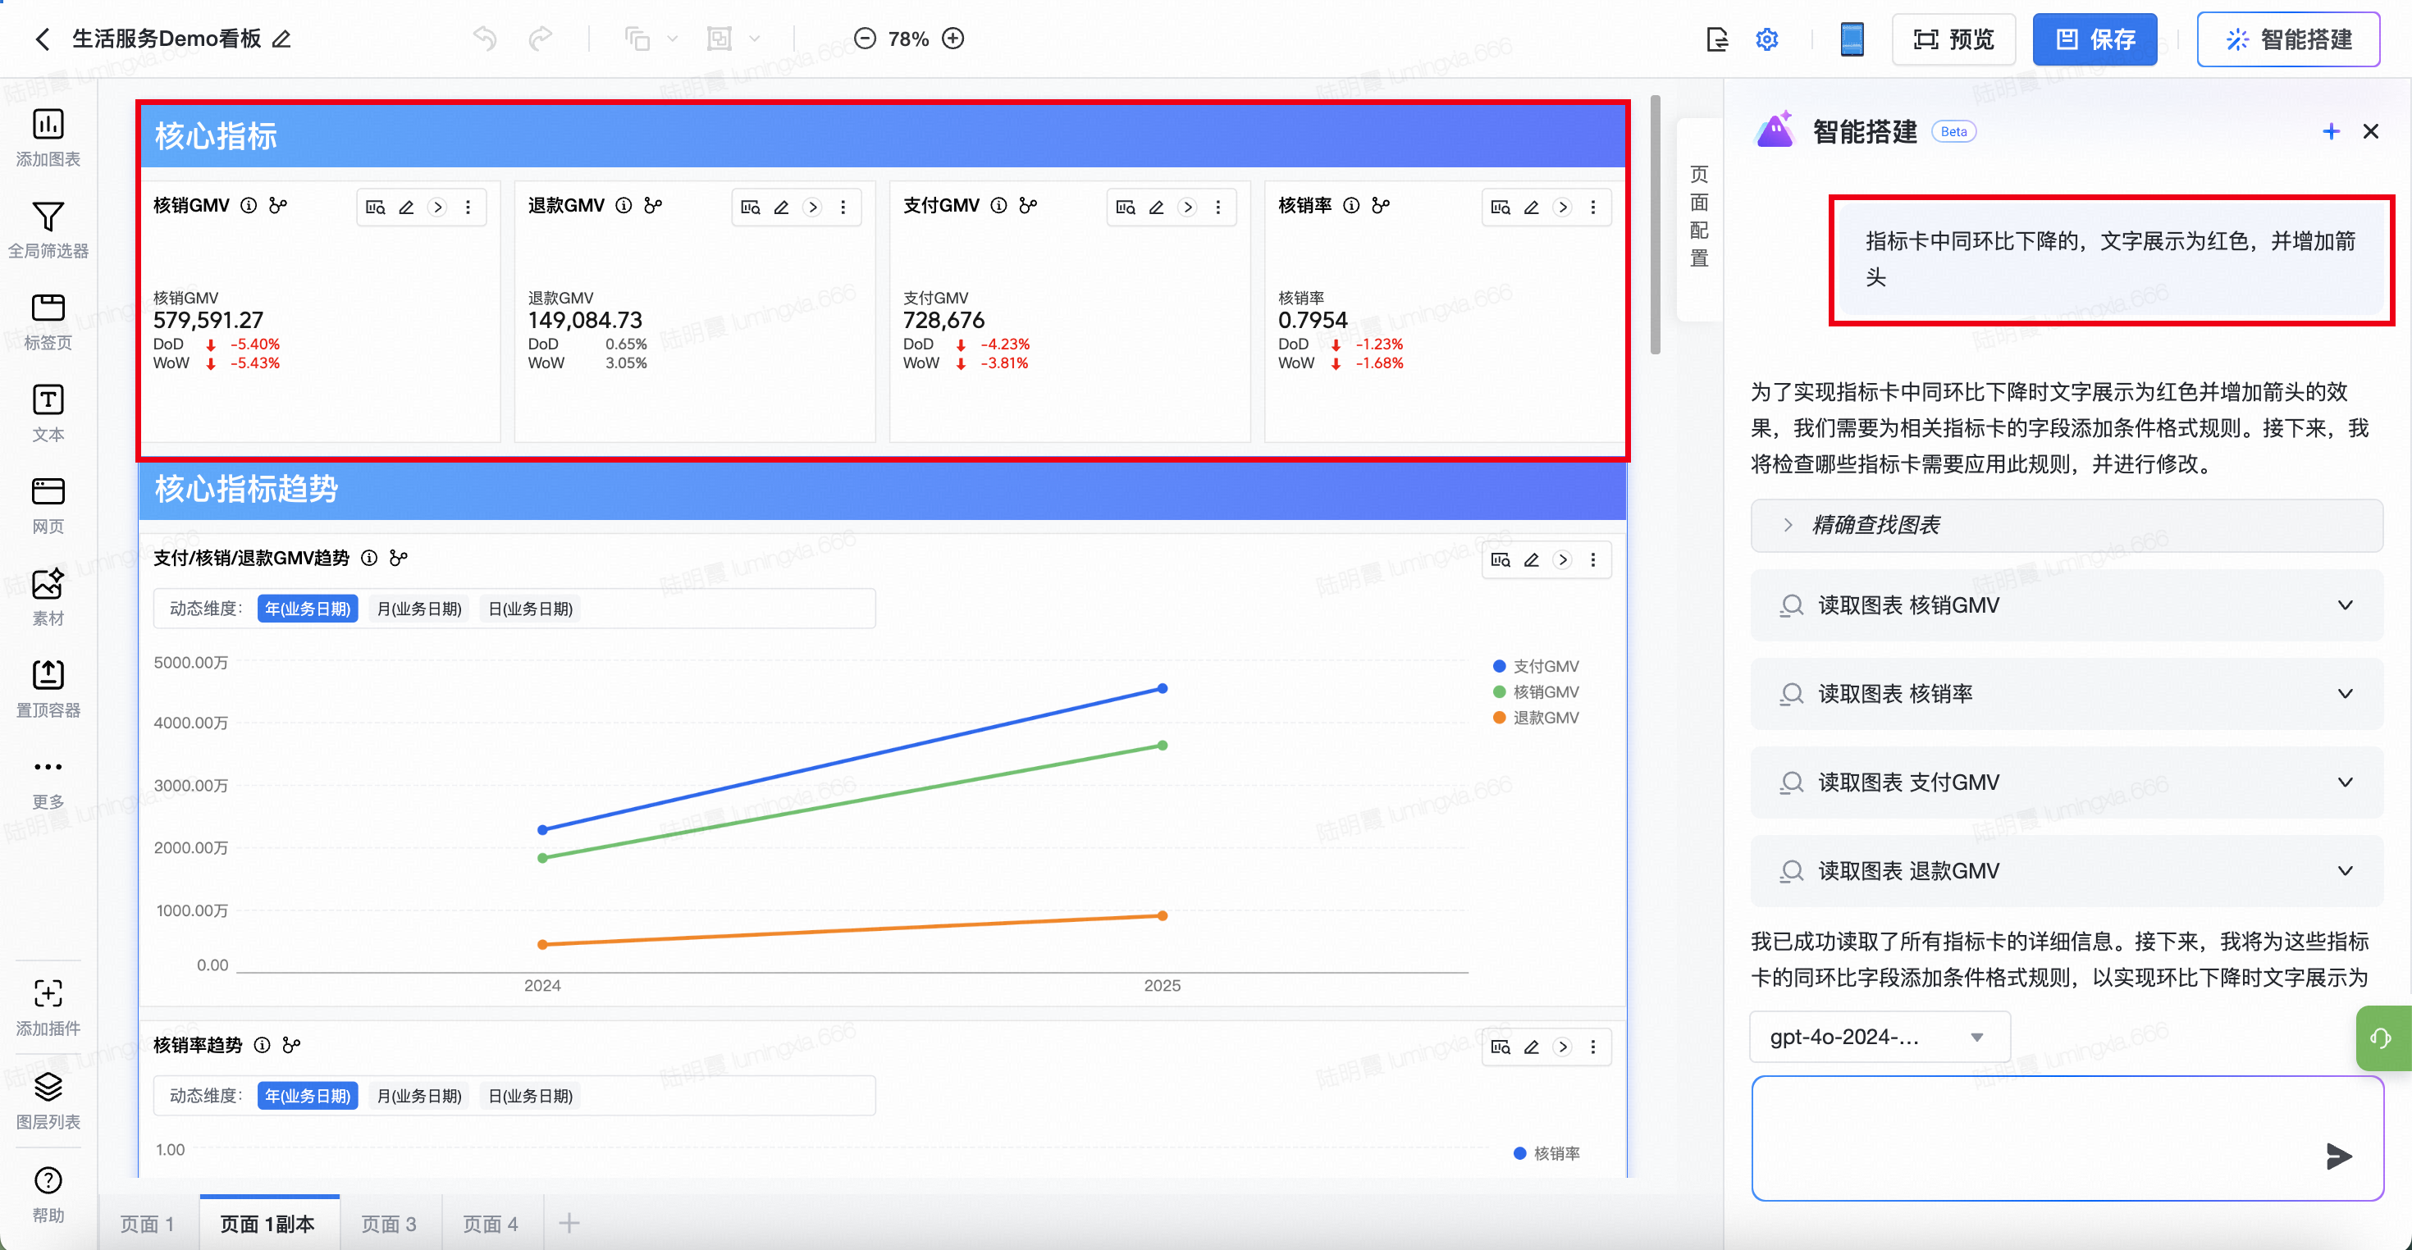
Task: Click the undo arrow in the top toolbar
Action: click(485, 39)
